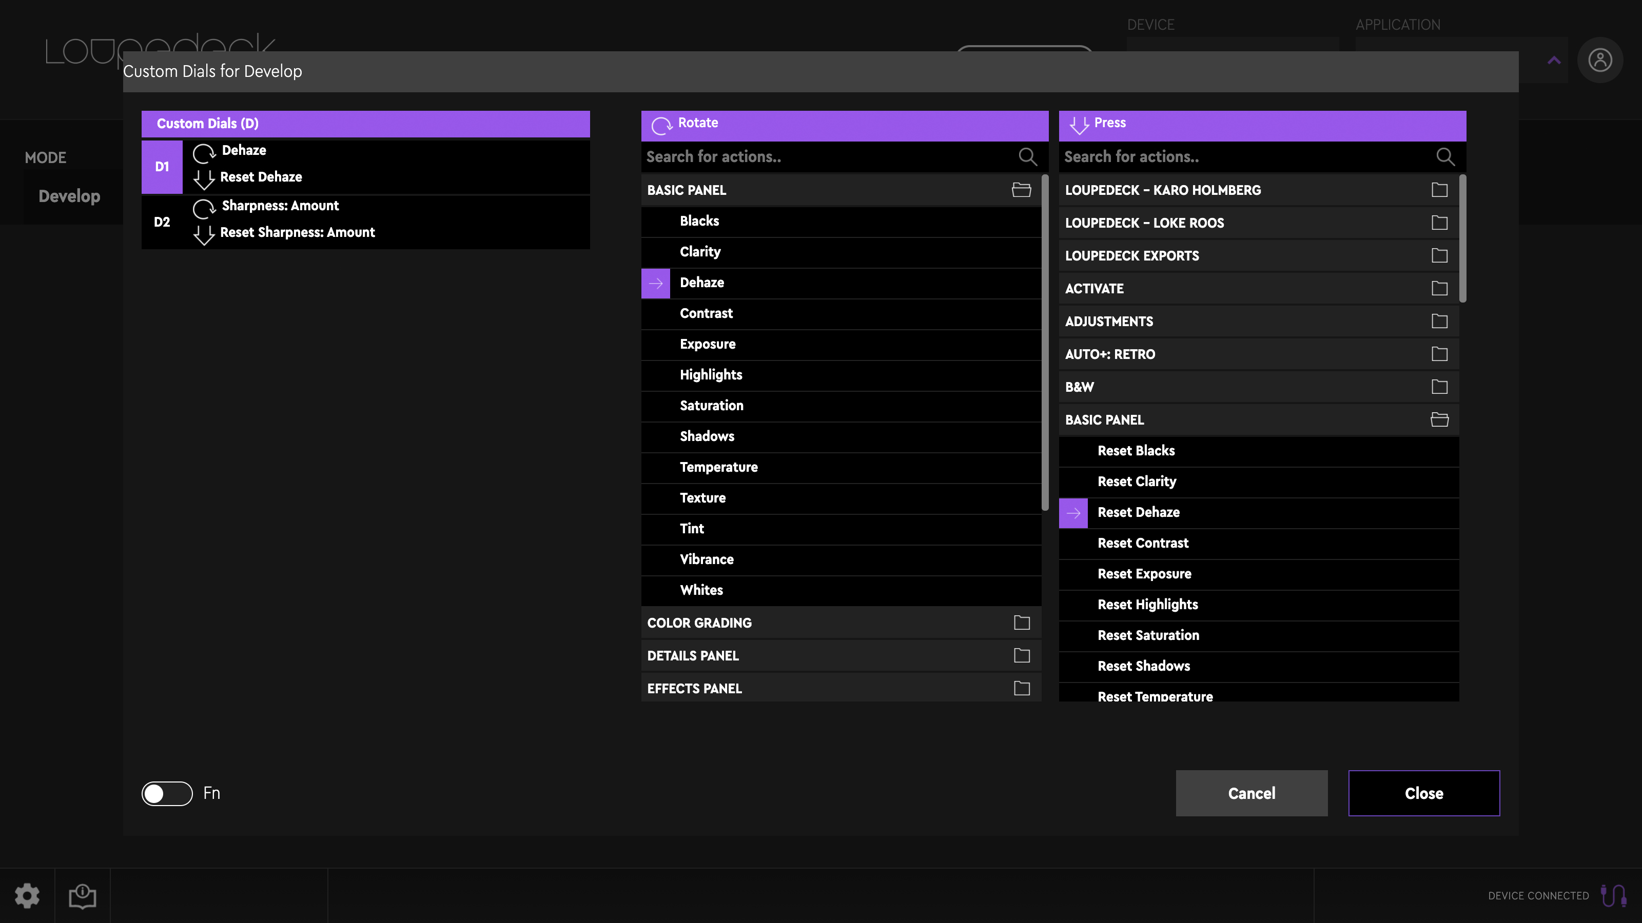
Task: Click the Rotate dial icon in header
Action: 662,124
